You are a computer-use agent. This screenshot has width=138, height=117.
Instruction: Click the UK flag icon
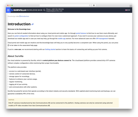[126, 10]
